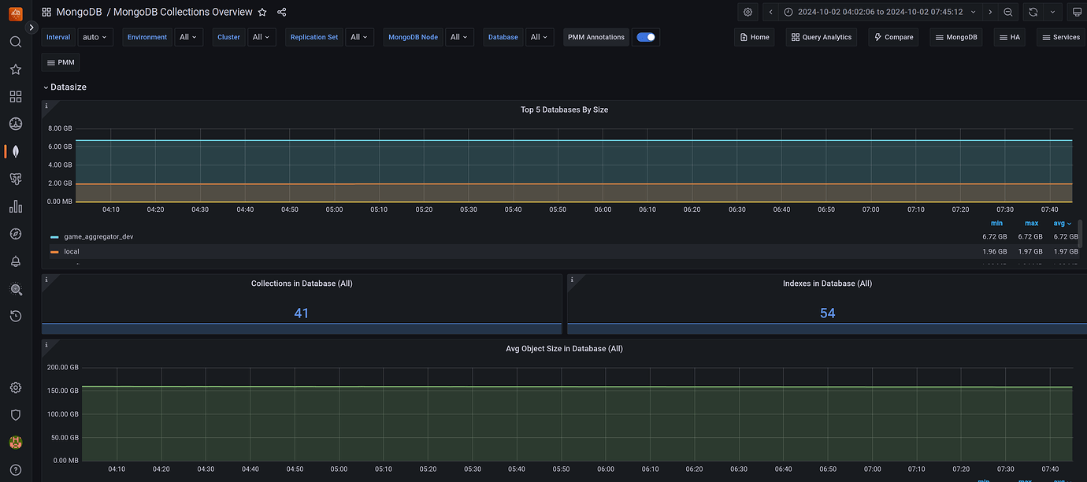1087x482 pixels.
Task: Star the MongoDB Collections Overview dashboard
Action: 262,12
